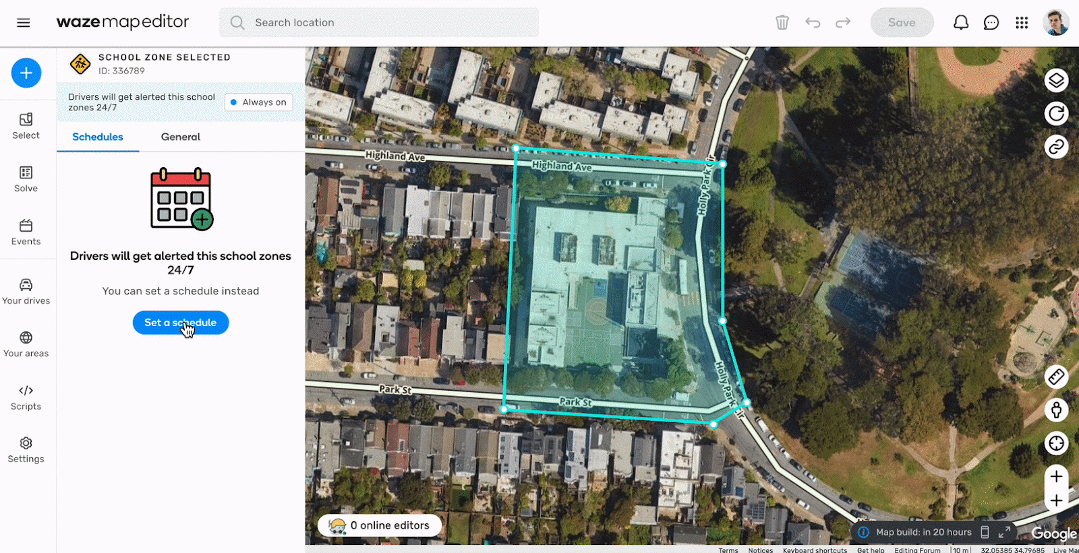This screenshot has height=553, width=1079.
Task: Center map on my location
Action: tap(1056, 443)
